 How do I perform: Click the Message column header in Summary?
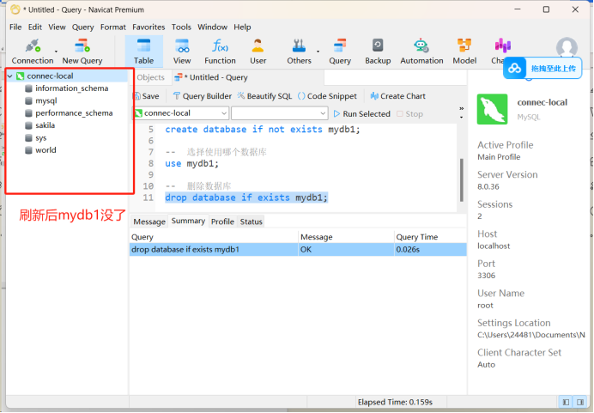(346, 237)
